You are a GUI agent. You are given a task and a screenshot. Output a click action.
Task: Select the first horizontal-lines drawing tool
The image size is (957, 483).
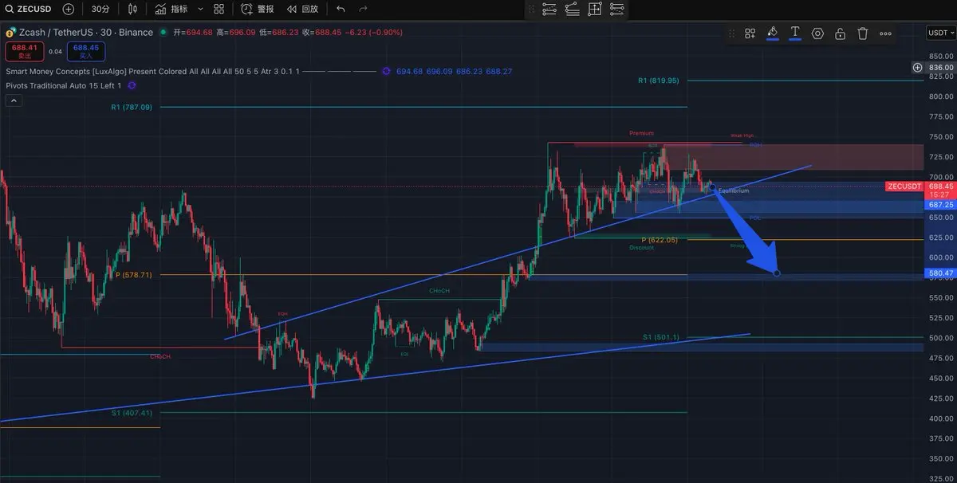tap(549, 10)
